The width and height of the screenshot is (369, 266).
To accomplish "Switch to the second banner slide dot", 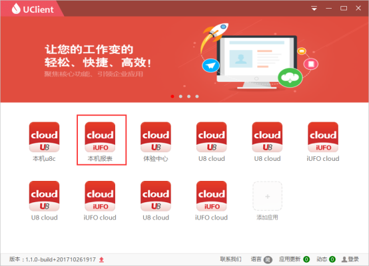I will pos(181,96).
